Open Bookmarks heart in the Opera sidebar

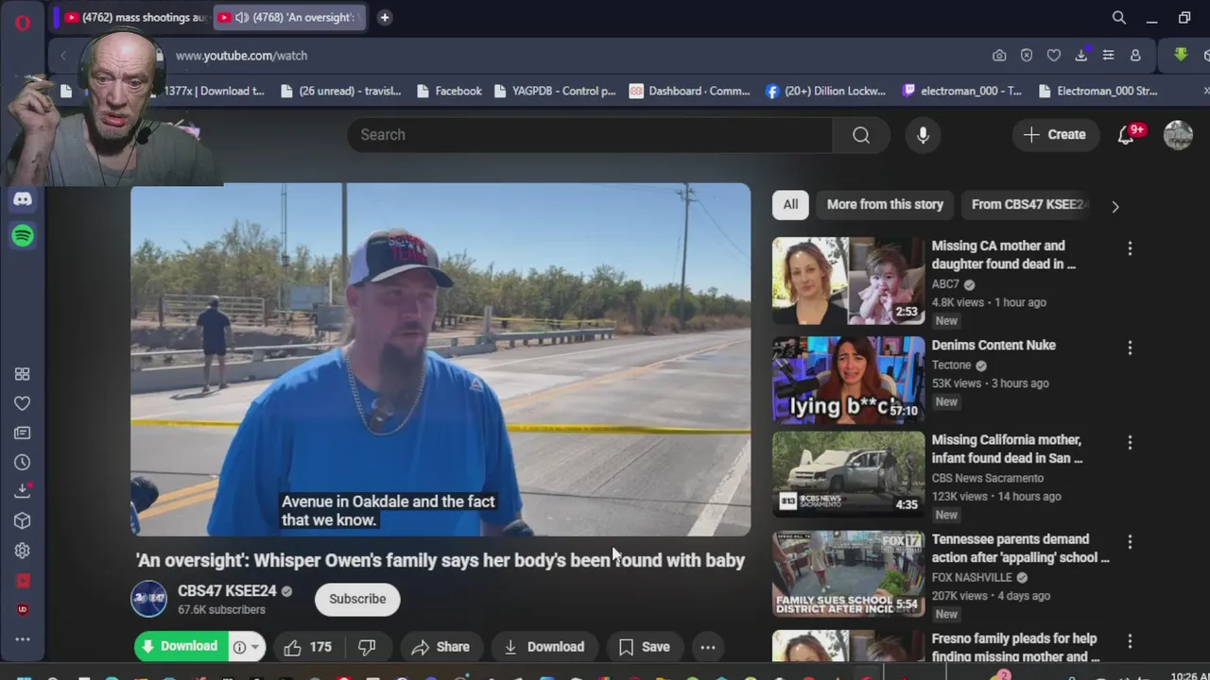pos(23,403)
